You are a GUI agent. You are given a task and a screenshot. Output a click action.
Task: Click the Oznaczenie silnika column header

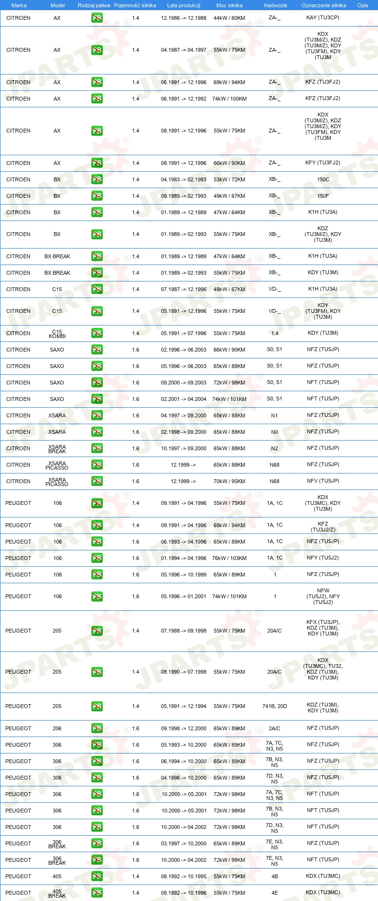click(x=324, y=5)
